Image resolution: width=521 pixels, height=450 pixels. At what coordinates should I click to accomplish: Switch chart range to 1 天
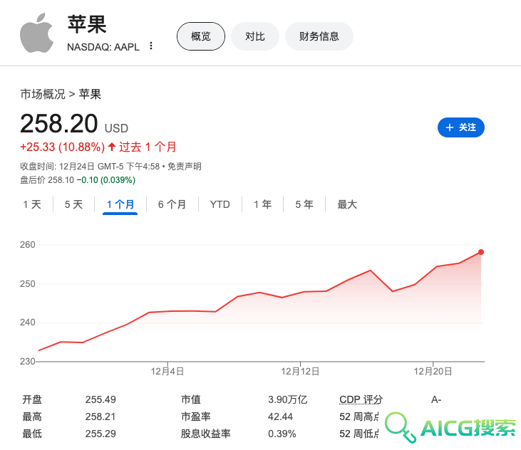pos(32,204)
